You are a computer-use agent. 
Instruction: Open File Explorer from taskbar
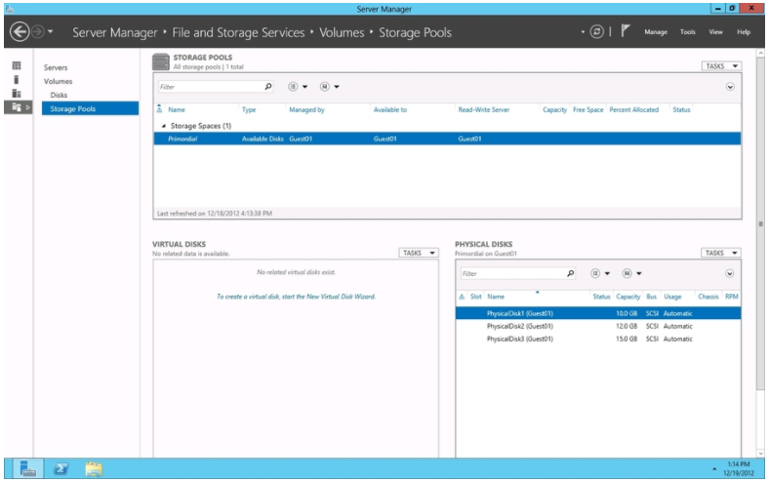pyautogui.click(x=94, y=469)
